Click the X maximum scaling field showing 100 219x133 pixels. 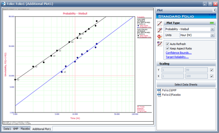point(196,76)
